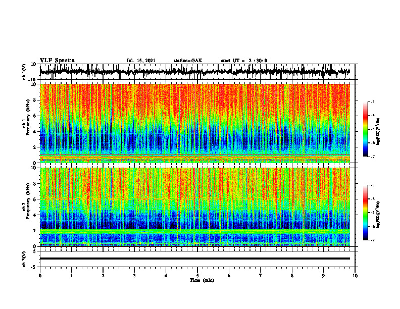Viewport: 400px width, 309px height.
Task: Click time axis tick label "7"
Action: [261, 276]
